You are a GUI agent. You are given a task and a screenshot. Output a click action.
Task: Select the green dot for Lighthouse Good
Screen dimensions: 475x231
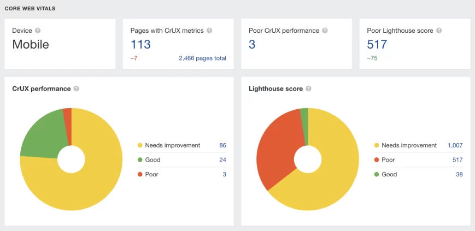tap(377, 174)
